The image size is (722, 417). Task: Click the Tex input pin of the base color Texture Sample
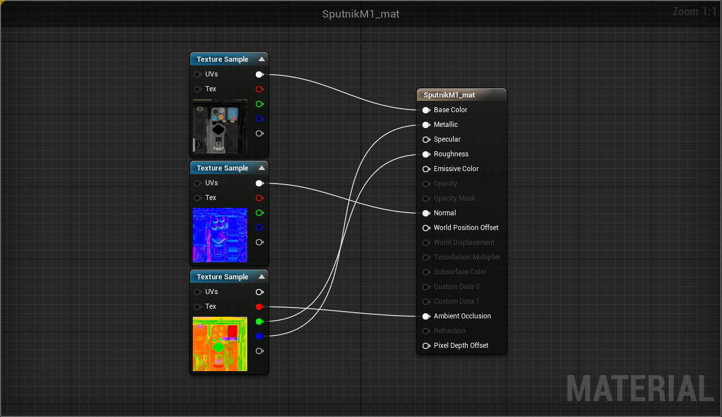197,89
